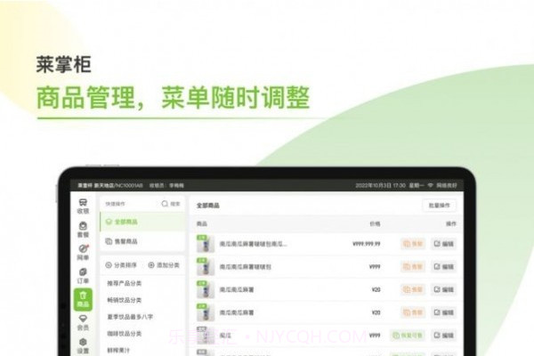Mark the ¥999,999.99 product as 售罄
This screenshot has width=534, height=356.
[413, 244]
